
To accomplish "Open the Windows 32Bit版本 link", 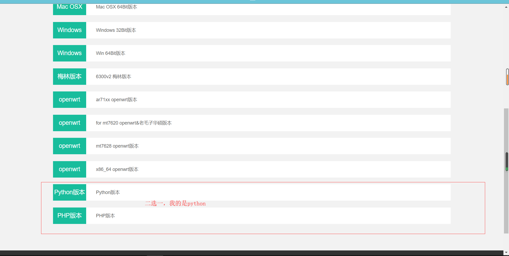I will click(116, 30).
